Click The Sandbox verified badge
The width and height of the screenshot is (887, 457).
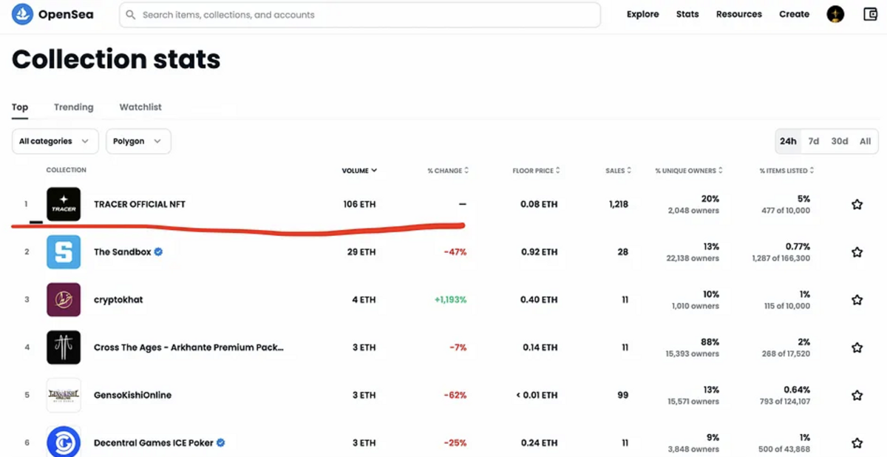pos(159,252)
